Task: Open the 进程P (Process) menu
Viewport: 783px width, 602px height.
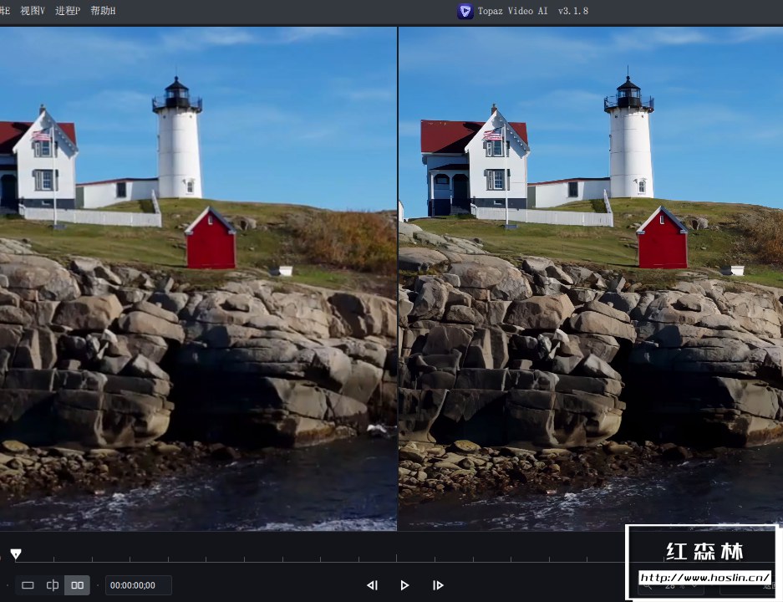Action: tap(68, 11)
